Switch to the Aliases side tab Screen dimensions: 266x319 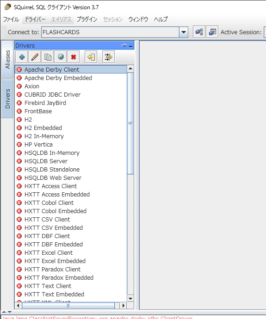7,59
